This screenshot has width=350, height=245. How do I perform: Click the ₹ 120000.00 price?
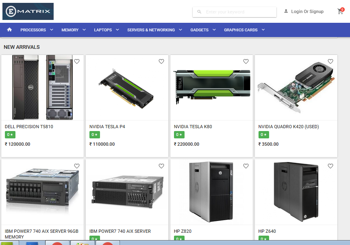pos(17,144)
